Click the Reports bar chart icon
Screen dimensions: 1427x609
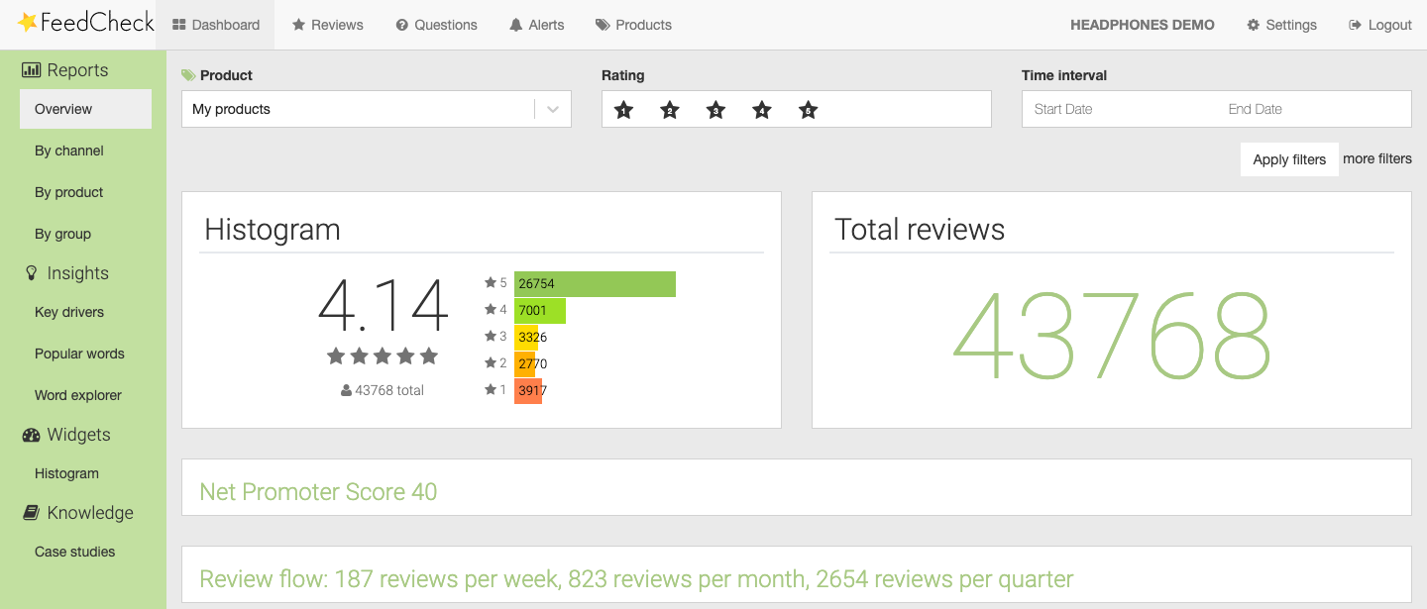31,70
